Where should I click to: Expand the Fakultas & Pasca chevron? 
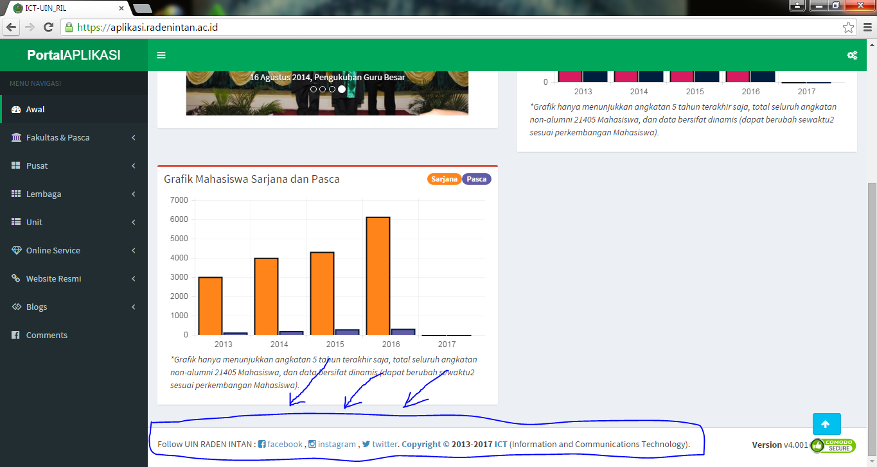[134, 137]
